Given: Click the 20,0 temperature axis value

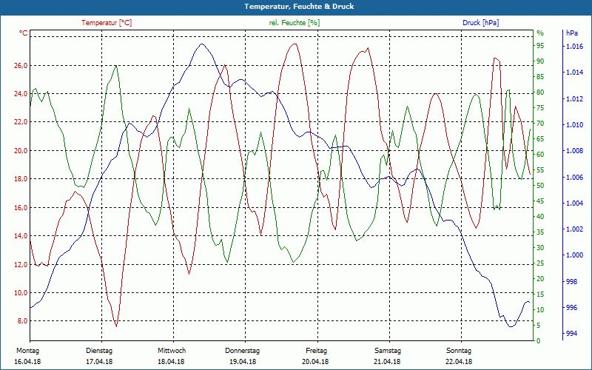Looking at the screenshot, I should pos(21,151).
